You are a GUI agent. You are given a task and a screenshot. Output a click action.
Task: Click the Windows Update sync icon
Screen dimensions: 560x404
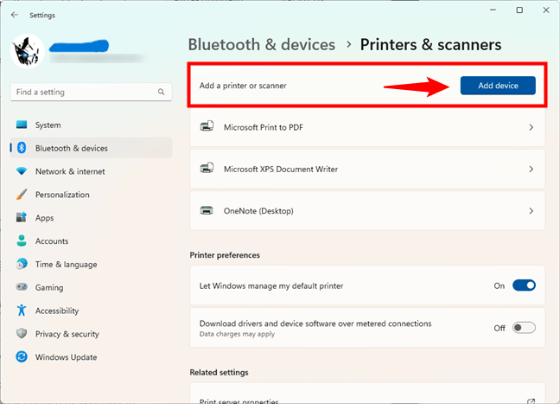(22, 356)
